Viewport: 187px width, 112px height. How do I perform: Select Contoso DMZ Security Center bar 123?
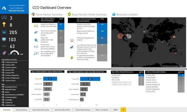coord(85,84)
